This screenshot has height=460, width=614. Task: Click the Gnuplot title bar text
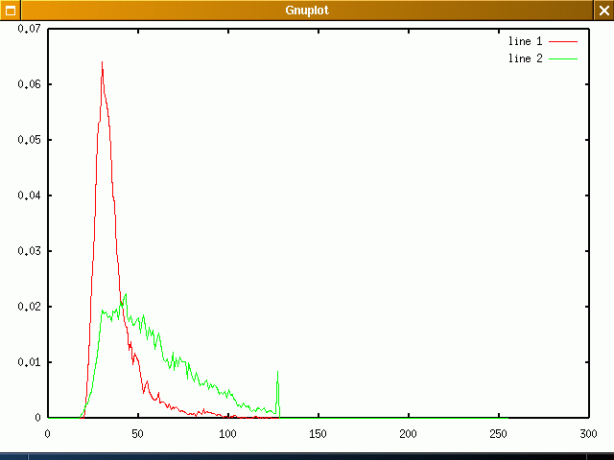[x=307, y=10]
